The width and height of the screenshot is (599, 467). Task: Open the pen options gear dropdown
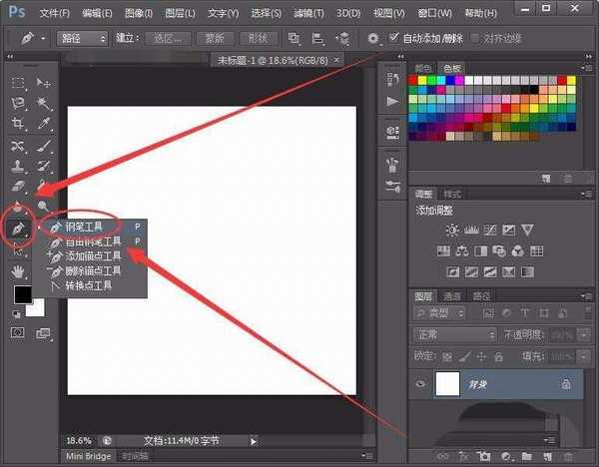373,38
